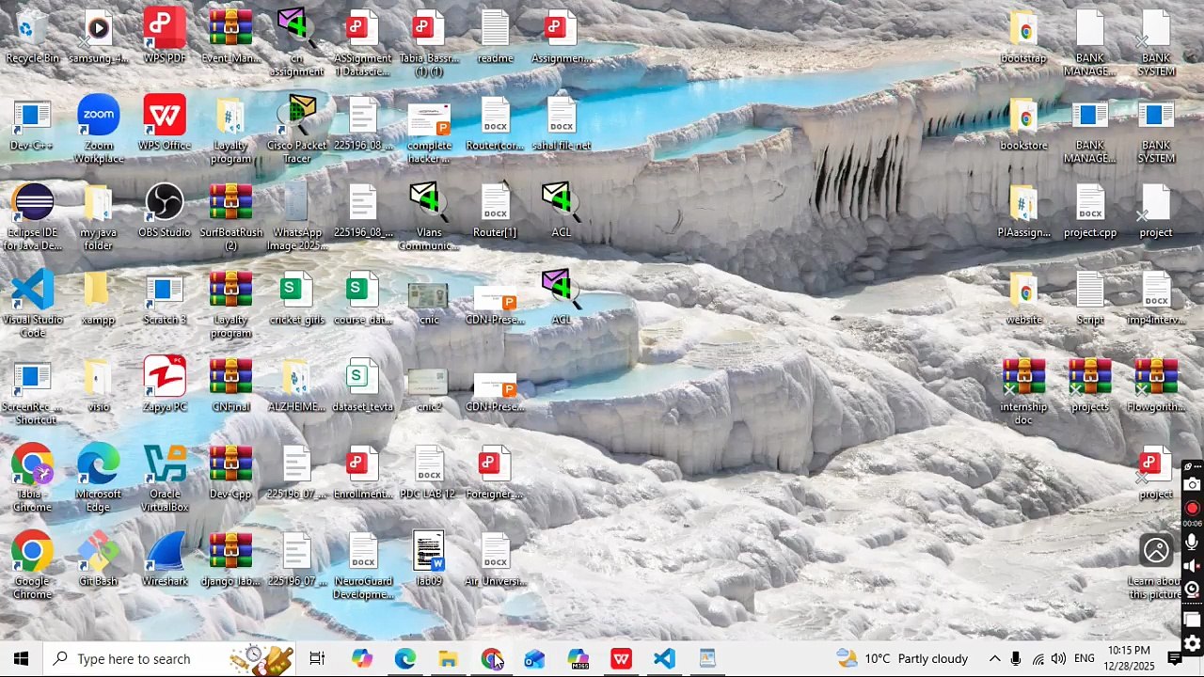
Task: Open the notification center icon
Action: (1175, 659)
